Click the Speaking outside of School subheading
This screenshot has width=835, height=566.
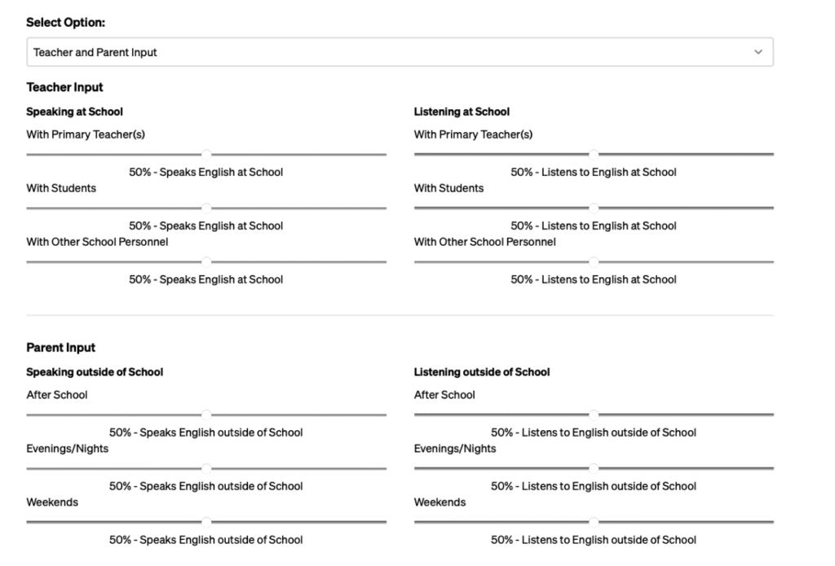click(x=95, y=372)
